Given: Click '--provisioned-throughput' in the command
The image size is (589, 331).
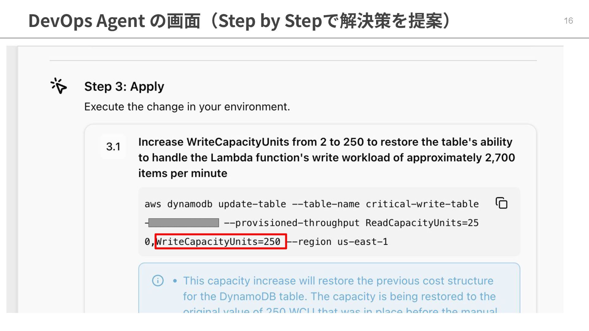Looking at the screenshot, I should point(292,223).
